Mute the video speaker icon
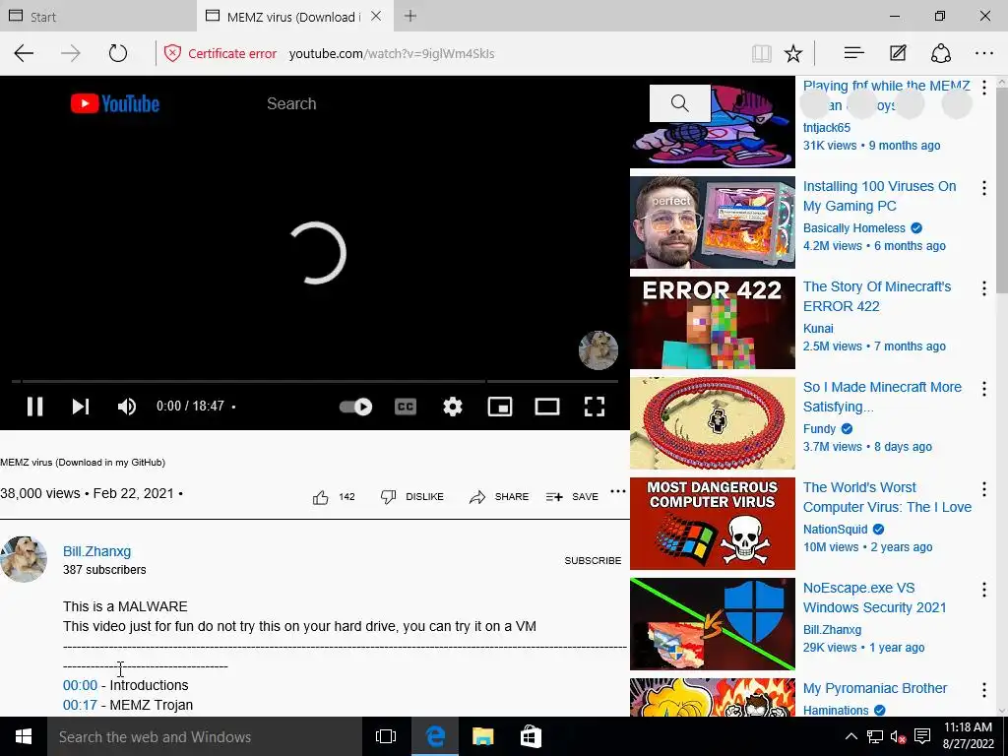Screen dimensions: 1008x756 pos(127,407)
